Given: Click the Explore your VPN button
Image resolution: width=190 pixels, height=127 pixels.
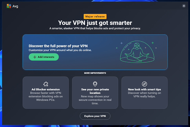Looking at the screenshot, I should pyautogui.click(x=95, y=116).
